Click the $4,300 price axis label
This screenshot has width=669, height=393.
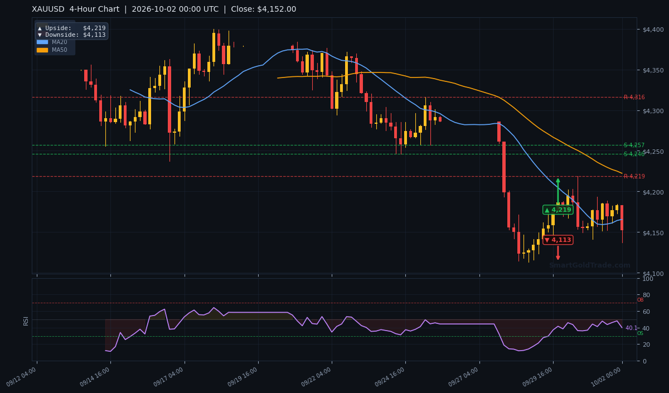click(653, 111)
